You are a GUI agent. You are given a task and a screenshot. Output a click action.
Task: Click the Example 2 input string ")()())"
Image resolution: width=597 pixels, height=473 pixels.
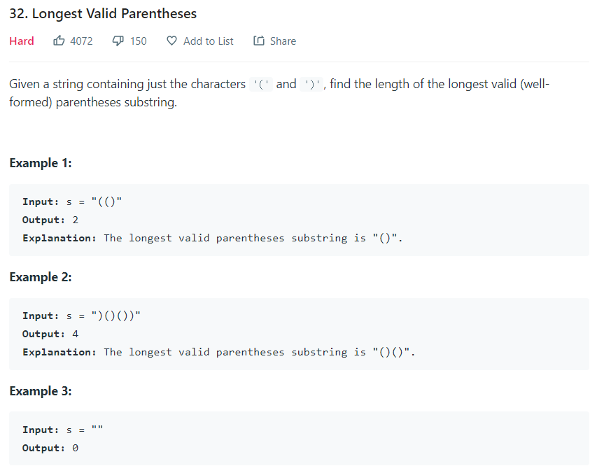tap(116, 316)
